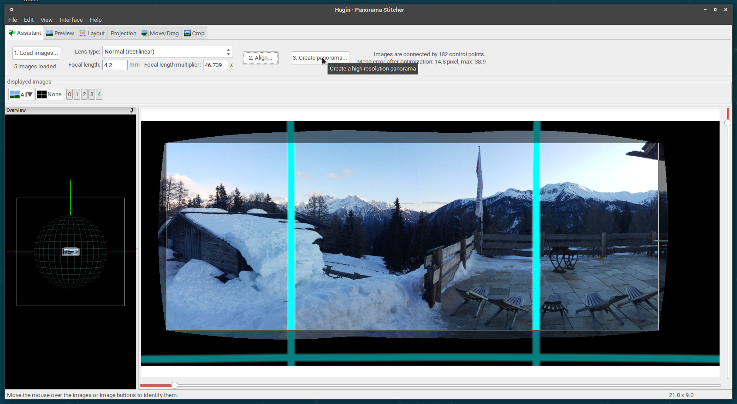Open the Help menu

click(x=96, y=20)
